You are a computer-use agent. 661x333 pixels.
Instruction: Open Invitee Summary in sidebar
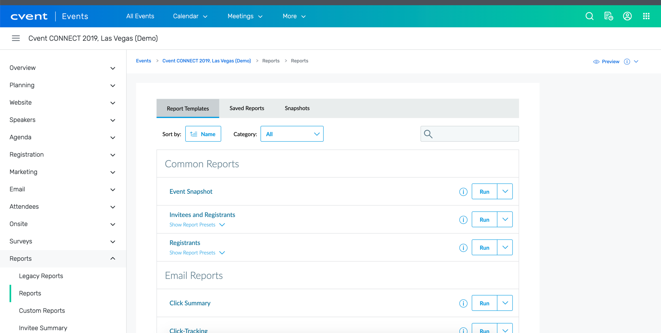43,328
